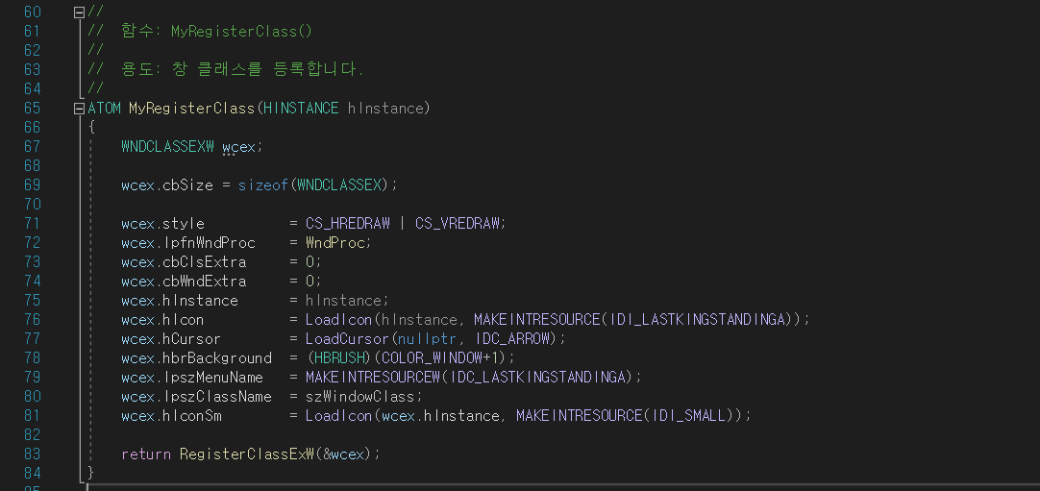Click IDC_ARROW in the LoadCursor call
This screenshot has width=1040, height=491.
511,338
